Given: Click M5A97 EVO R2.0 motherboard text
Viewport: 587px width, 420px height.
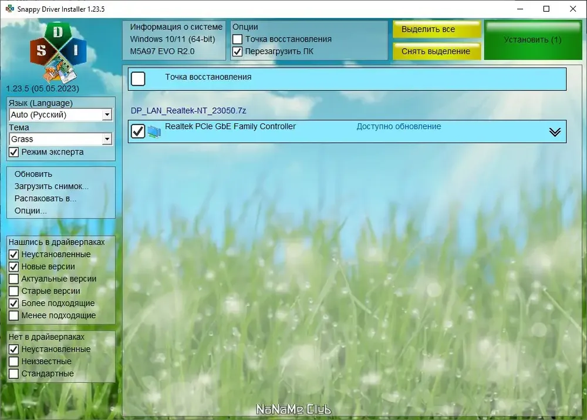Looking at the screenshot, I should pyautogui.click(x=162, y=51).
